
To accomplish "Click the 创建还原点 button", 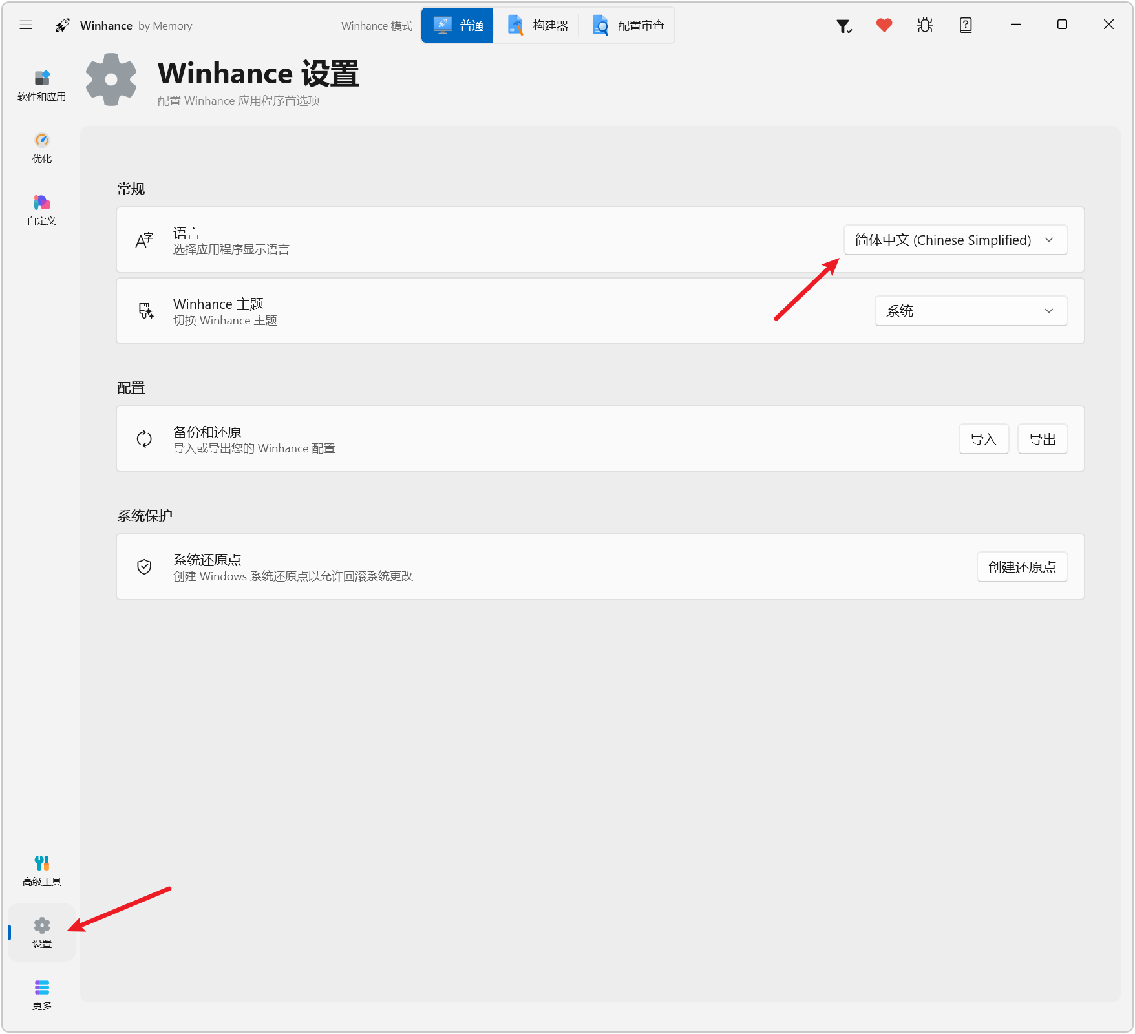I will (x=1022, y=567).
